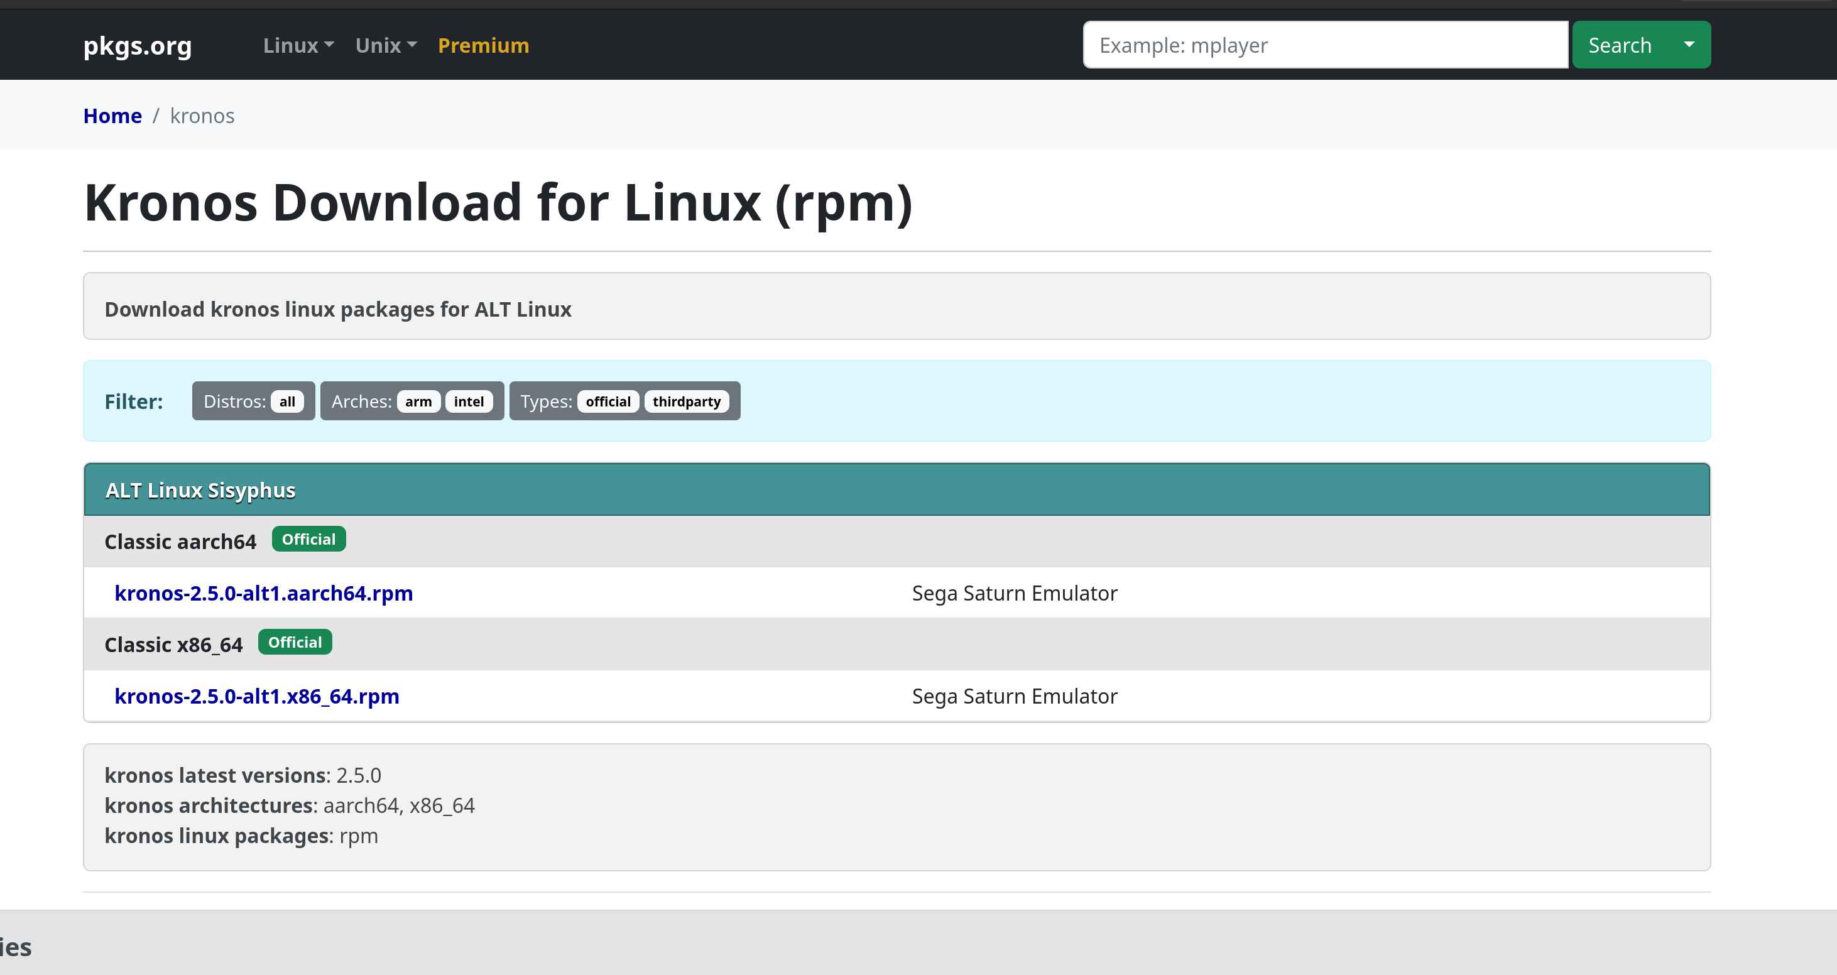The image size is (1837, 975).
Task: Click Official badge beside Classic aarch64
Action: pos(308,539)
